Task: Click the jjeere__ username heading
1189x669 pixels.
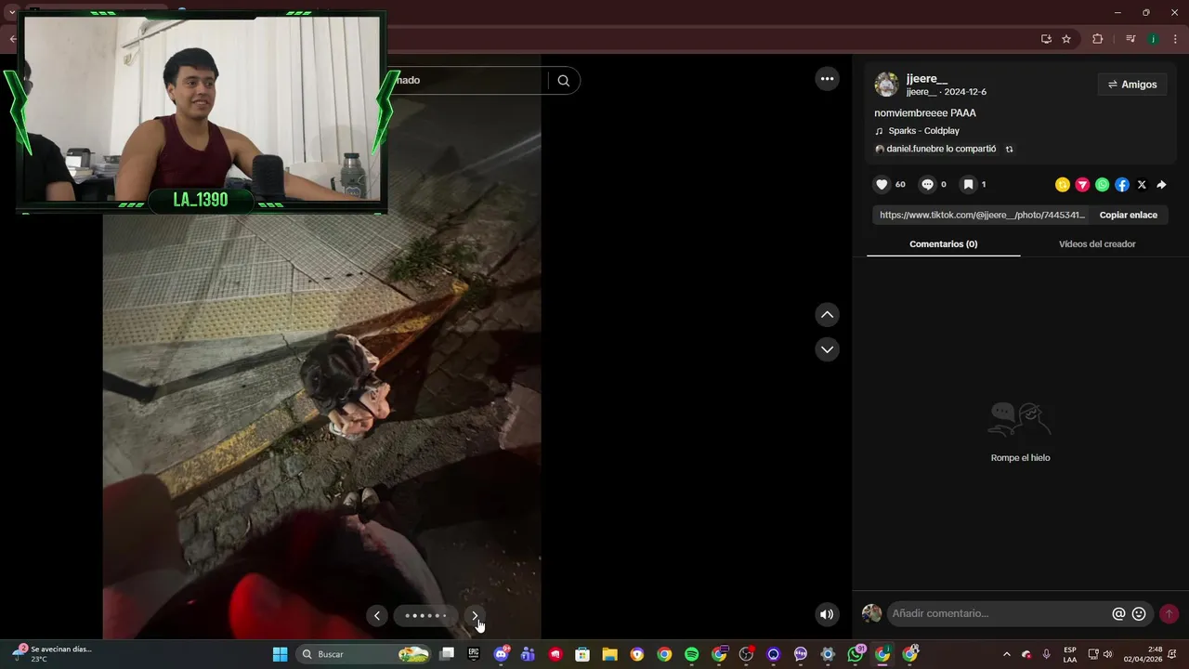Action: click(x=927, y=78)
